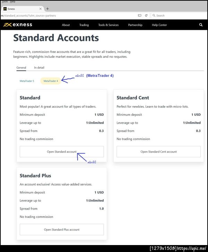The image size is (208, 252).
Task: Click the Standard Cent card title
Action: click(133, 98)
